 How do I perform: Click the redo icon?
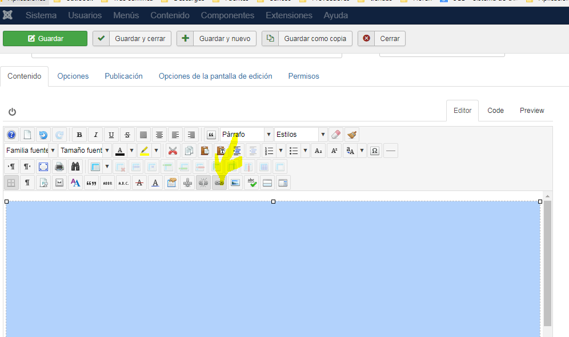pyautogui.click(x=59, y=135)
